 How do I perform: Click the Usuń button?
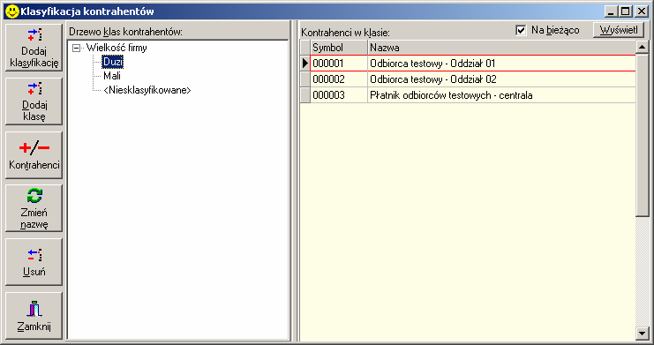pyautogui.click(x=34, y=262)
